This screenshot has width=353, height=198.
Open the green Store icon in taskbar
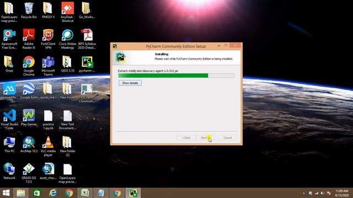click(37, 193)
